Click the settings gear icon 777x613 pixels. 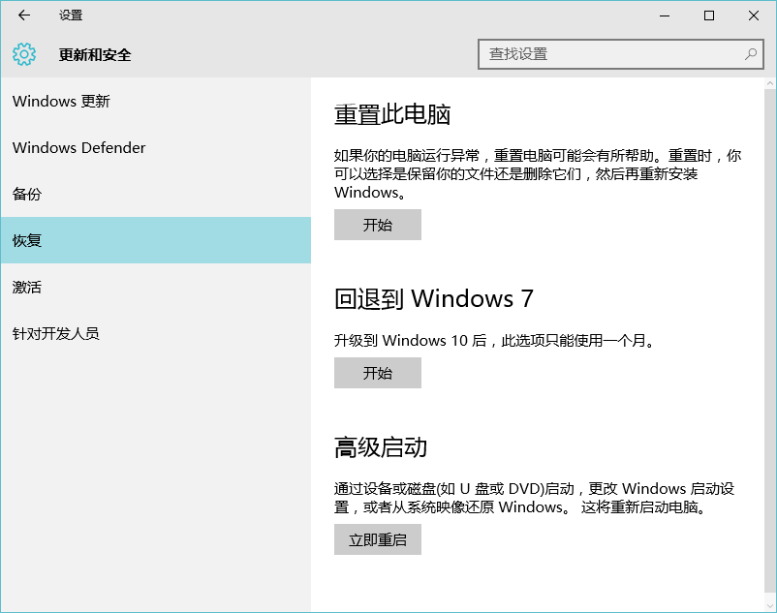[24, 54]
